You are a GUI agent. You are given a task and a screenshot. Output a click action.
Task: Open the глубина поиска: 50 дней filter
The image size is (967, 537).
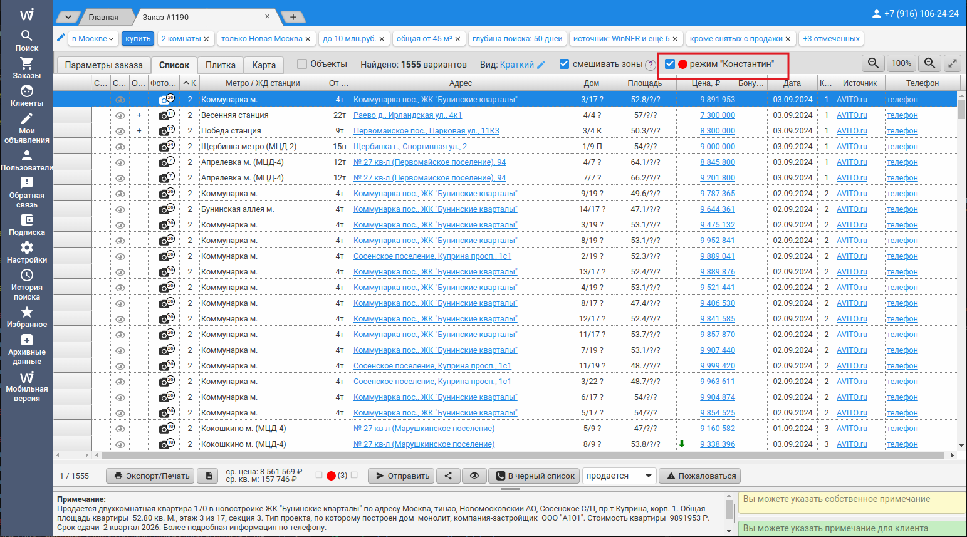tap(518, 39)
